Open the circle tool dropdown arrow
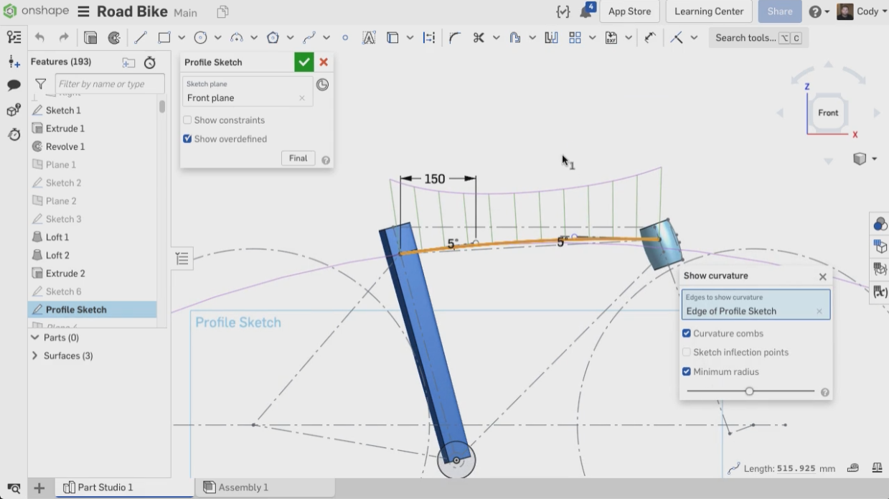Image resolution: width=889 pixels, height=499 pixels. coord(217,38)
